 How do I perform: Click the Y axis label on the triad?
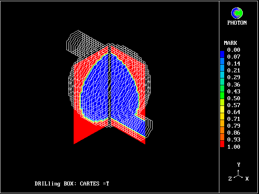pyautogui.click(x=239, y=164)
